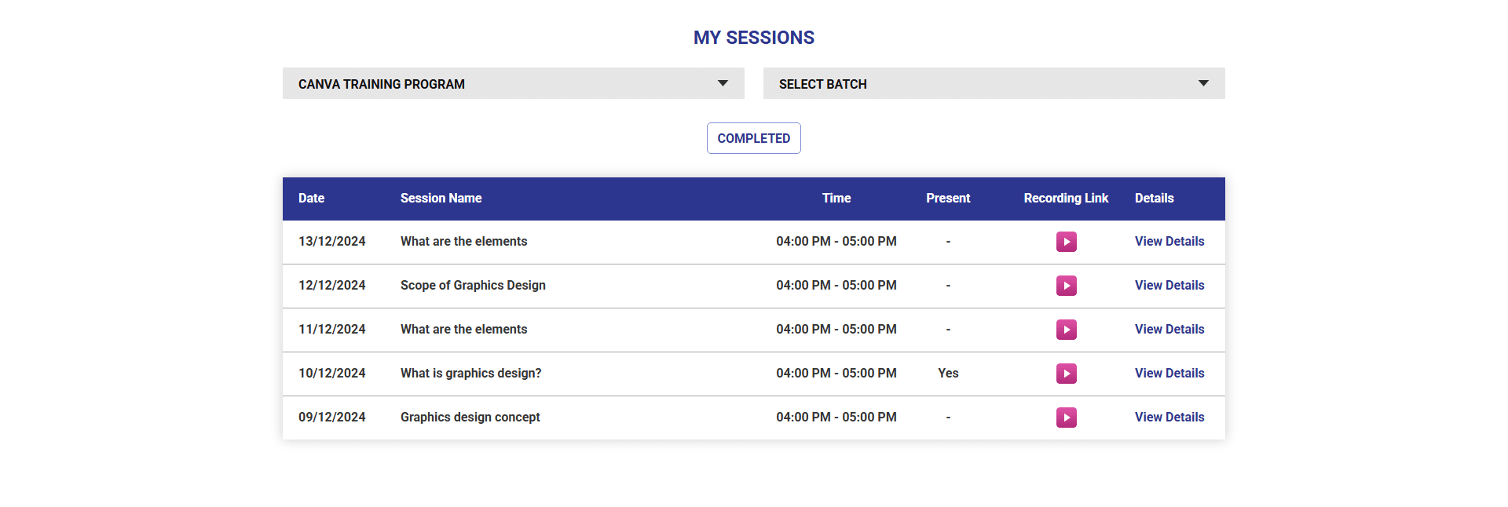Click the Completed filter button
Screen dimensions: 1508x507
pyautogui.click(x=753, y=138)
